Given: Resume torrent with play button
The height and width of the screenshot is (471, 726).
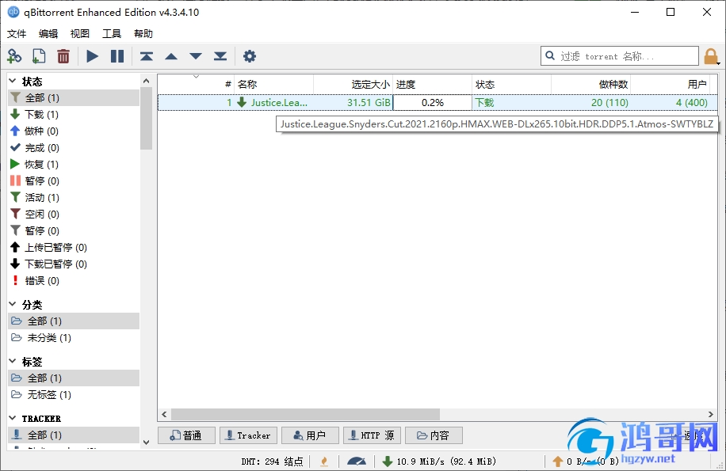Looking at the screenshot, I should pos(92,56).
